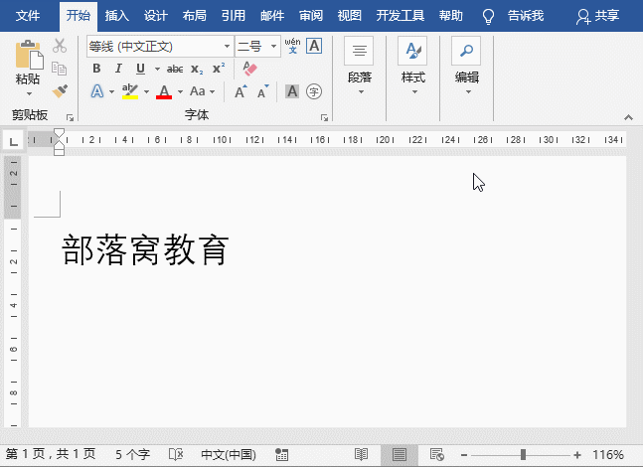Switch to the 插入 ribbon tab
This screenshot has width=643, height=467.
tap(117, 16)
